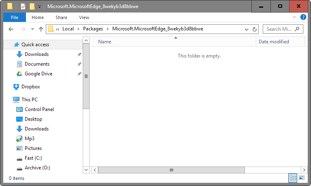The width and height of the screenshot is (311, 186).
Task: Open Google Drive in Quick access
Action: pyautogui.click(x=39, y=74)
